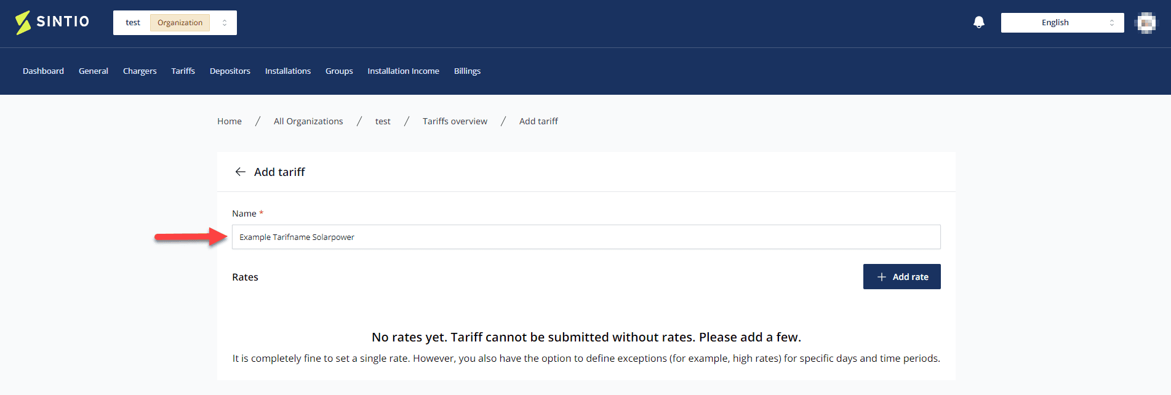
Task: Open the notifications bell
Action: coord(979,23)
